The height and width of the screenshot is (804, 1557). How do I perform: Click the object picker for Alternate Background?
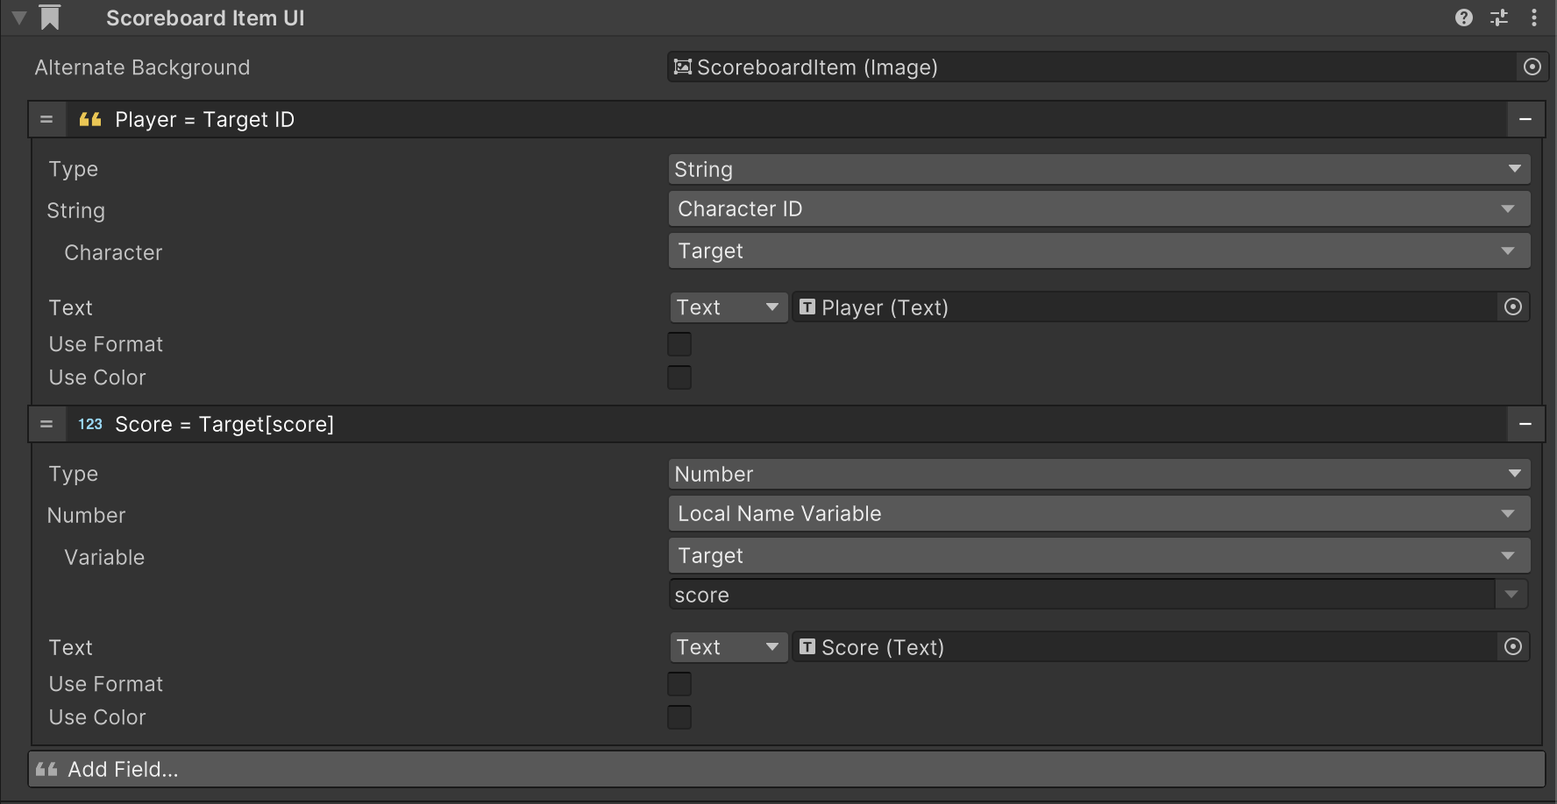tap(1532, 67)
